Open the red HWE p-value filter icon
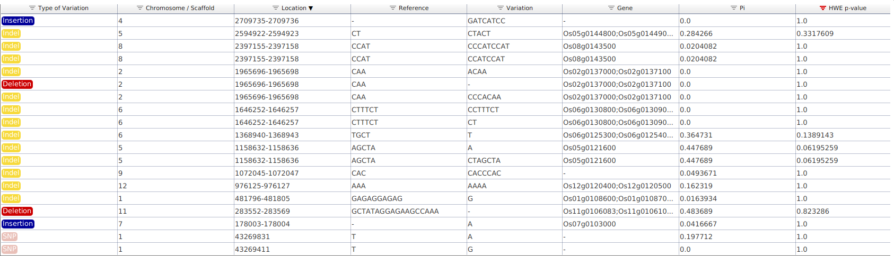Screen dimensions: 894x256 tap(823, 8)
